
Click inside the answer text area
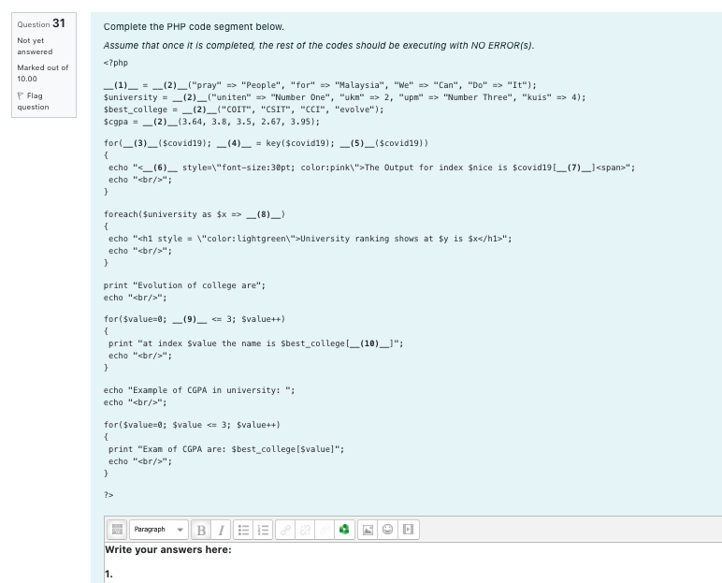(x=413, y=563)
